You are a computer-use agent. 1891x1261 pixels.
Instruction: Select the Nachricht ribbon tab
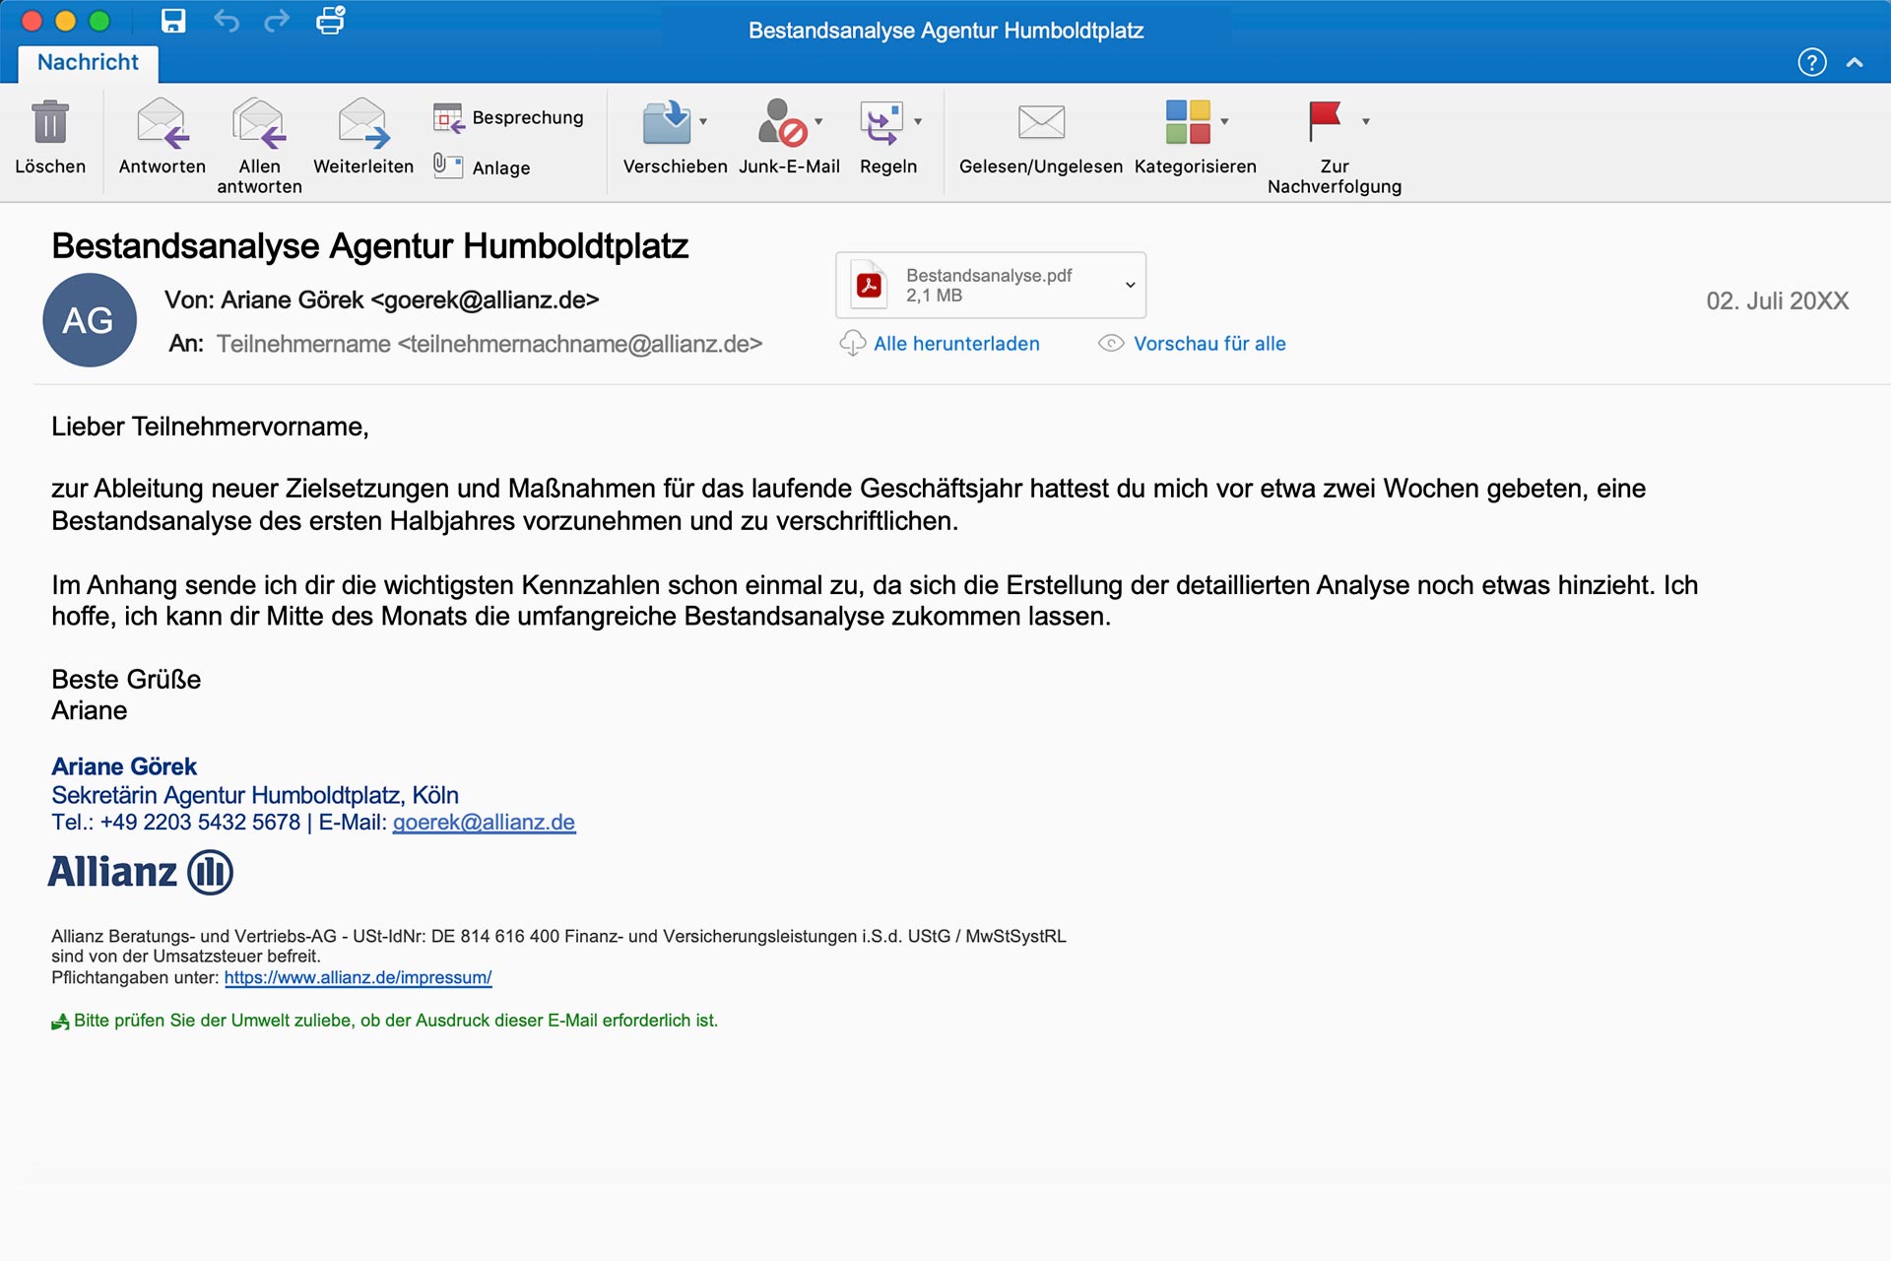88,63
